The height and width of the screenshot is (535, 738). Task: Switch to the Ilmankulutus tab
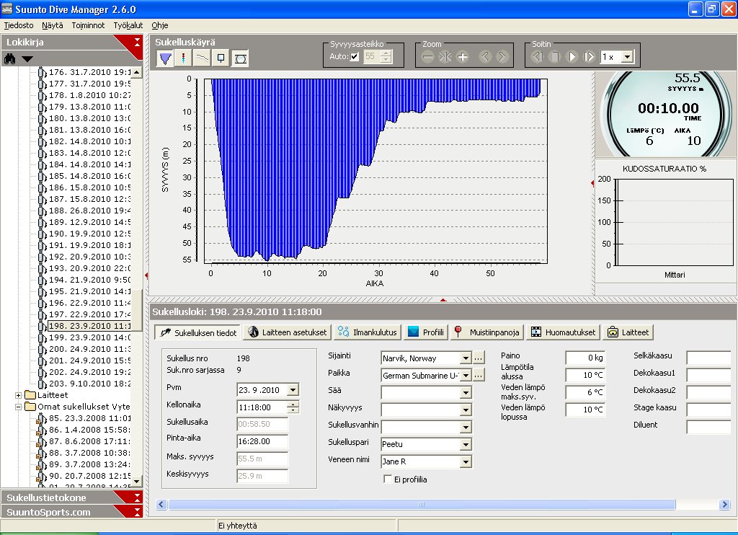(368, 332)
